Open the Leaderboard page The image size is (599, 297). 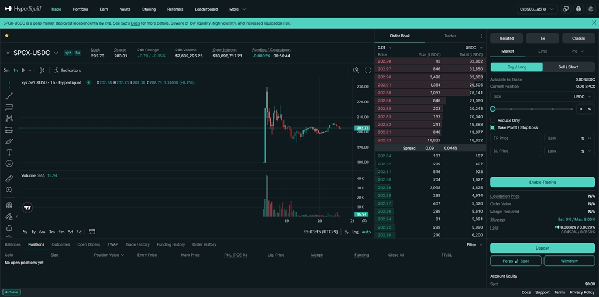pos(206,9)
